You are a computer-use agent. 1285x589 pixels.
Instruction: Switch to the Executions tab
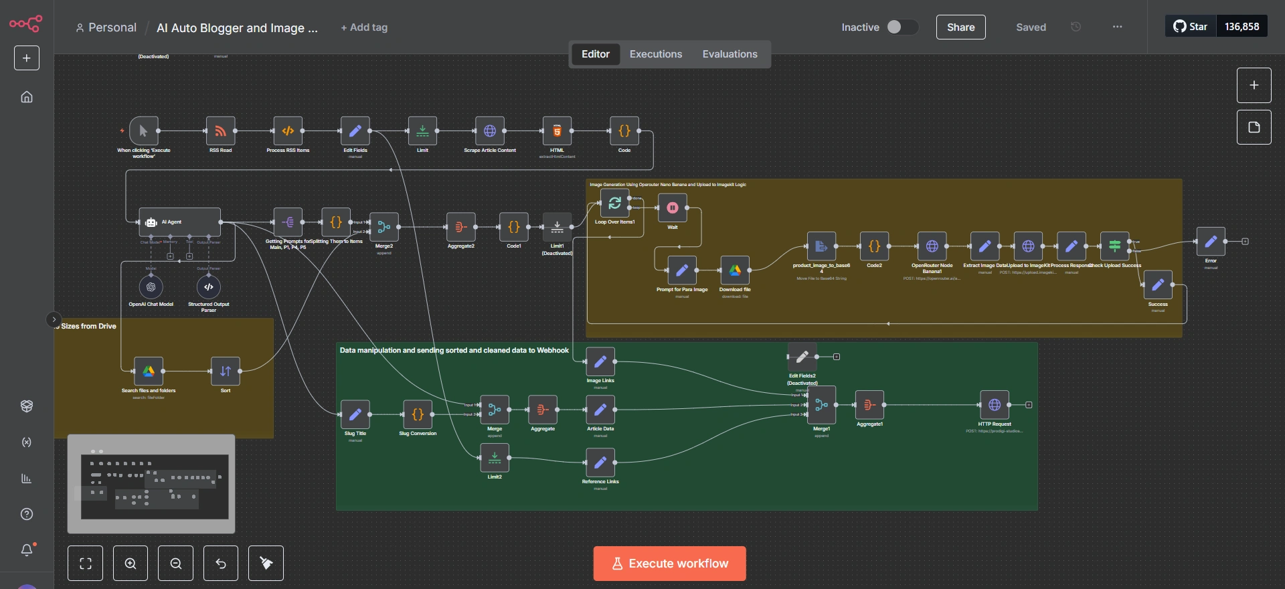coord(656,54)
